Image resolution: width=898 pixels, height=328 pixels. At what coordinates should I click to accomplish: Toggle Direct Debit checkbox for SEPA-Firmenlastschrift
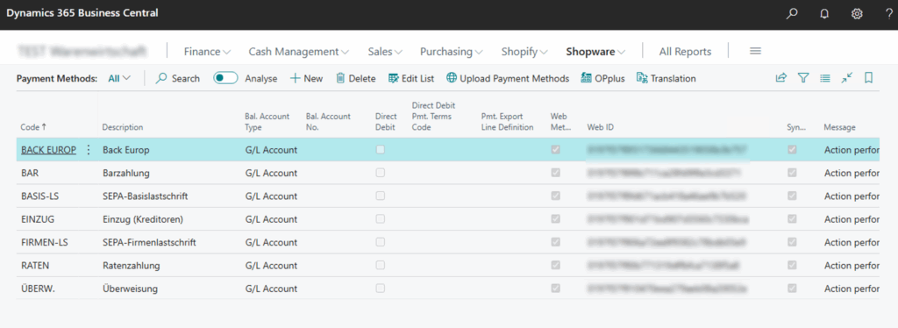[381, 242]
